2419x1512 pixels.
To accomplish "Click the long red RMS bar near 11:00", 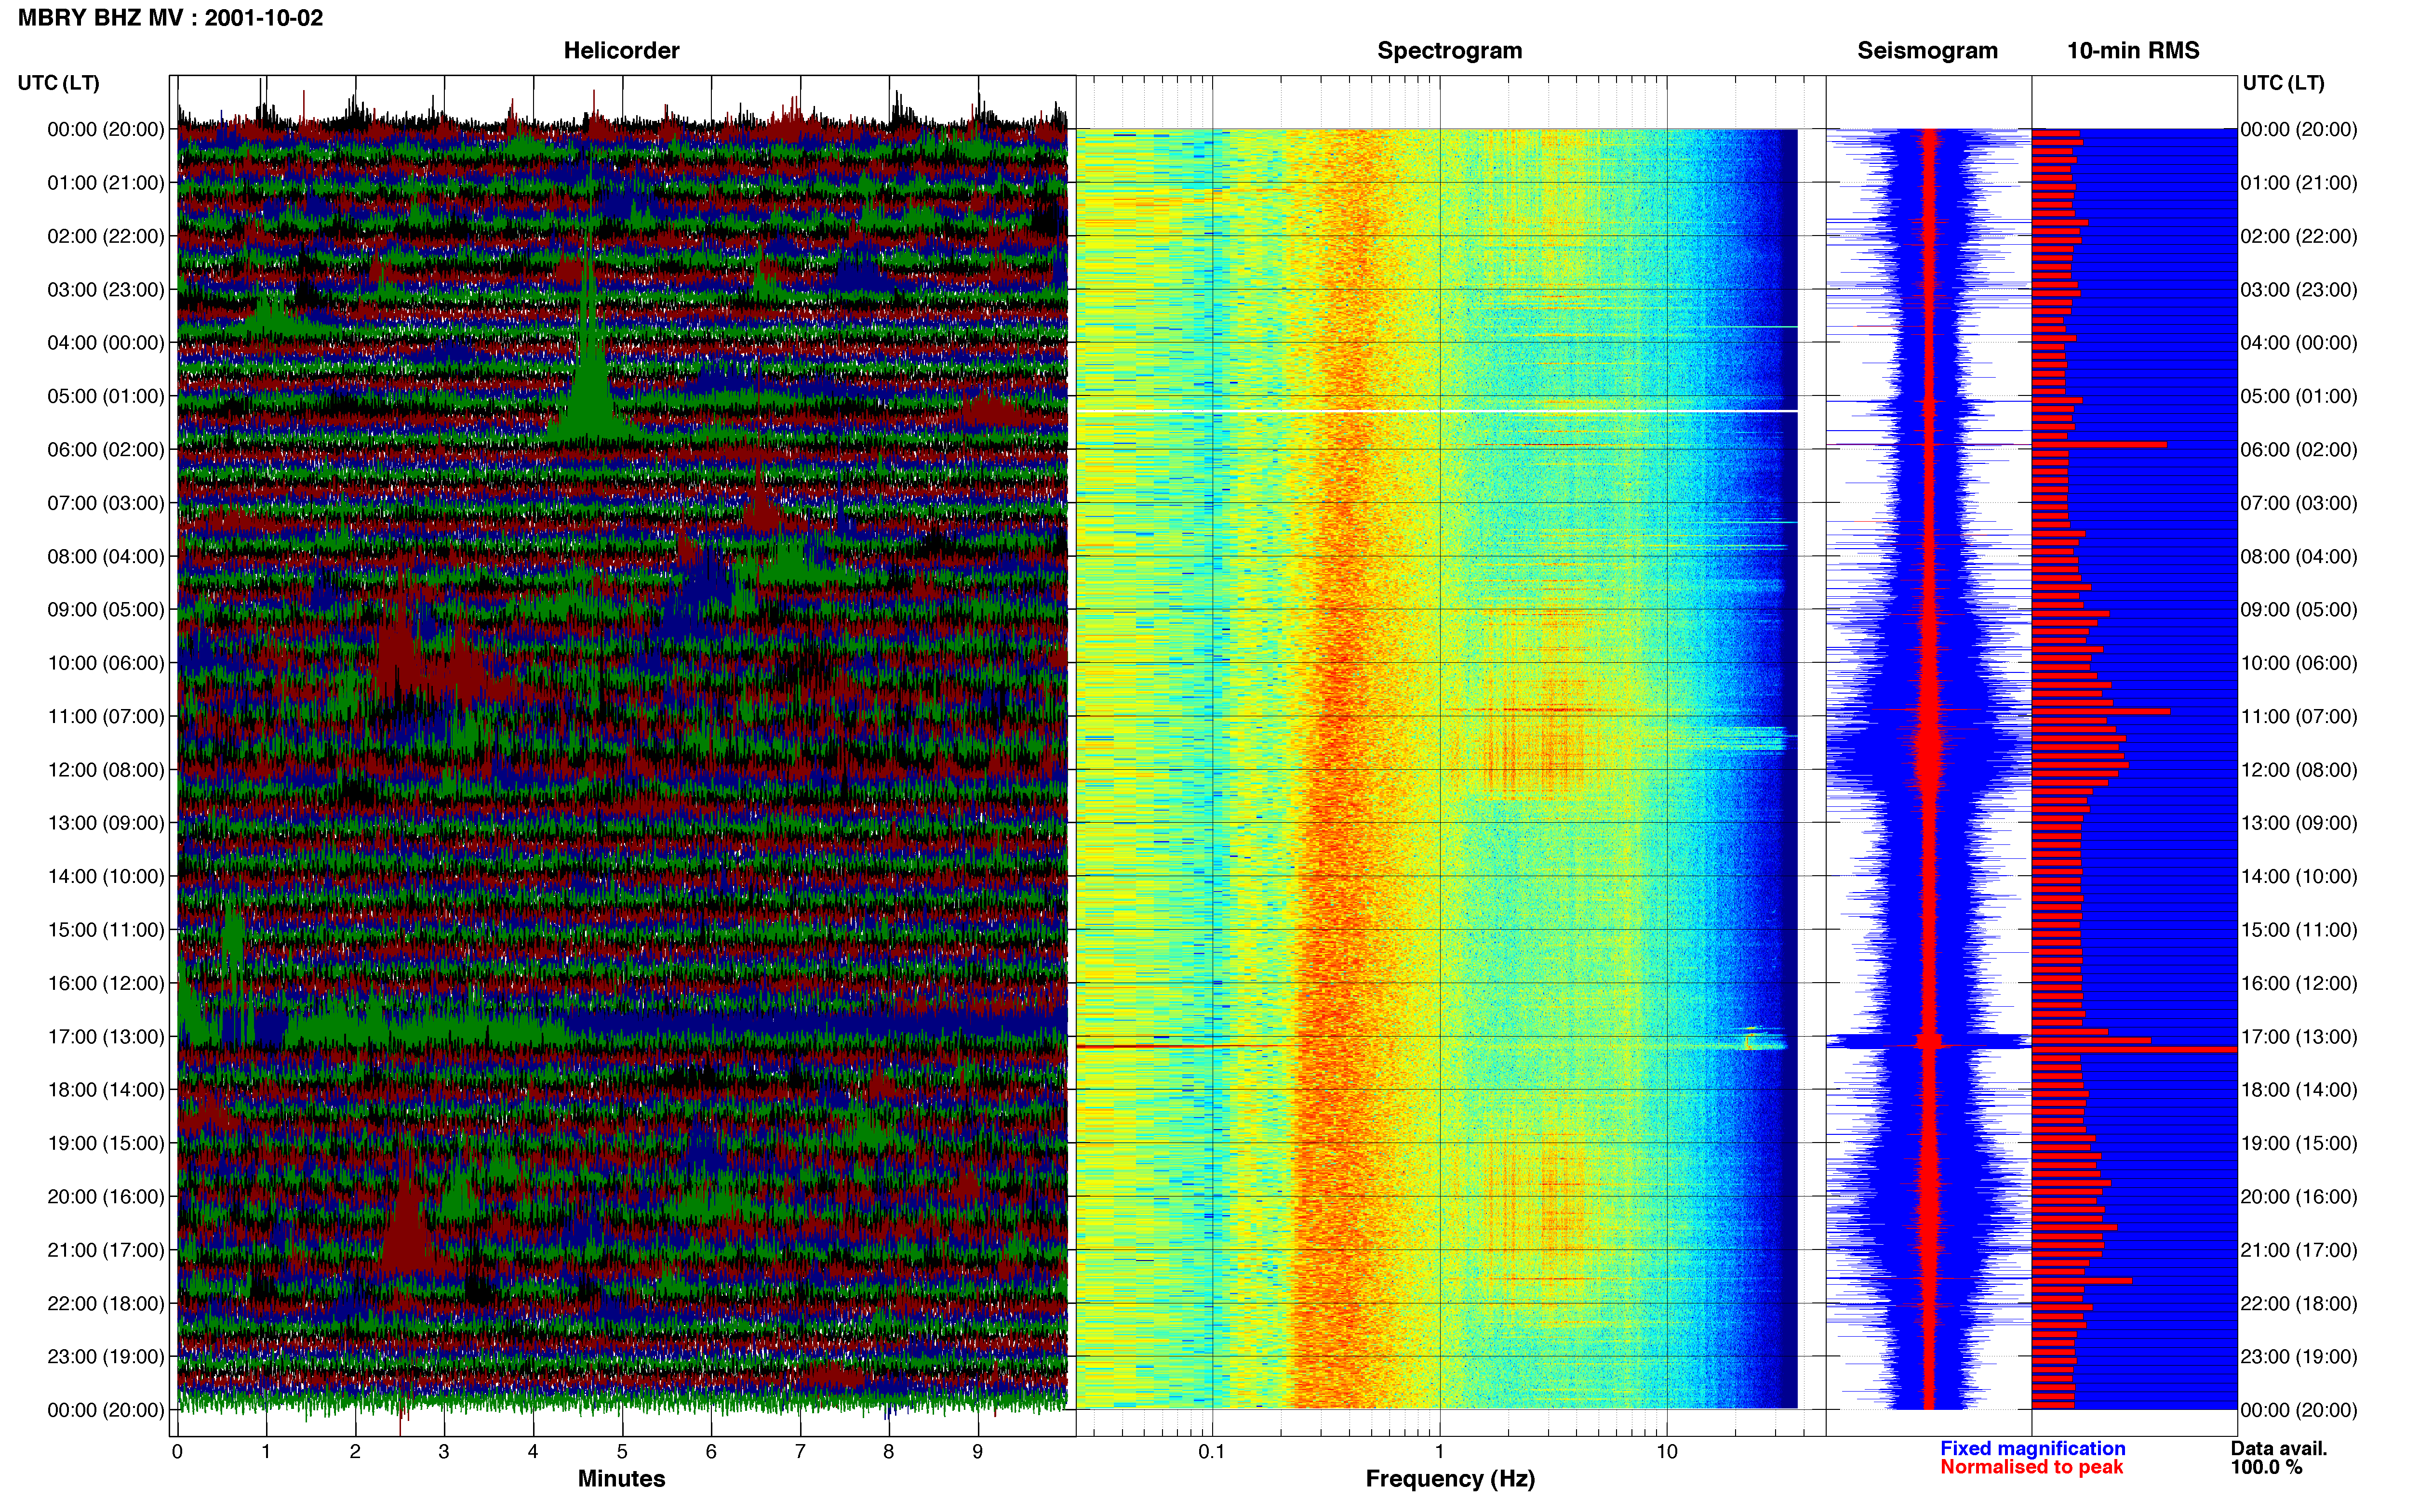I will click(x=2101, y=711).
